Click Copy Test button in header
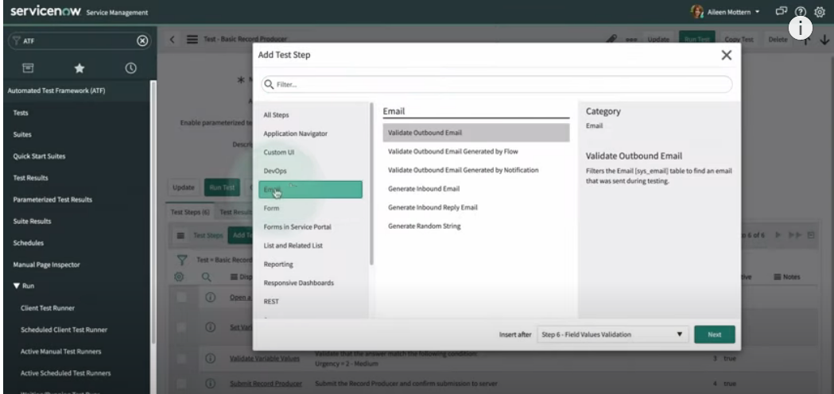This screenshot has height=394, width=834. pyautogui.click(x=739, y=40)
